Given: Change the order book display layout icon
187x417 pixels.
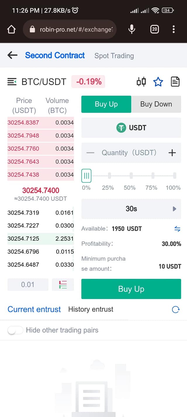Looking at the screenshot, I should click(x=63, y=284).
